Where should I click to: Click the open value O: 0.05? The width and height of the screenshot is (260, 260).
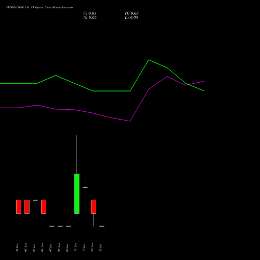90,18
